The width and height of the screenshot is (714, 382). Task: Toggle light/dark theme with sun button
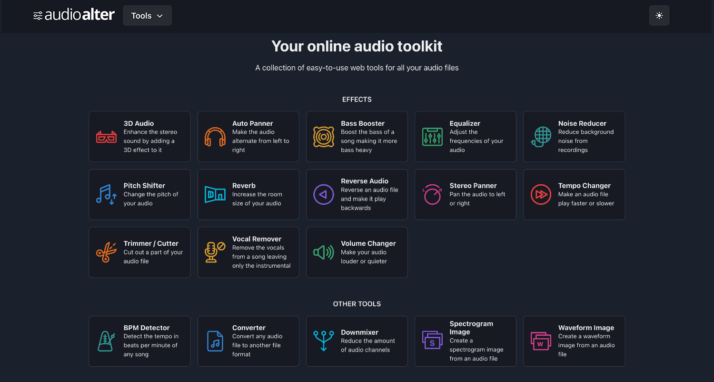pos(659,16)
